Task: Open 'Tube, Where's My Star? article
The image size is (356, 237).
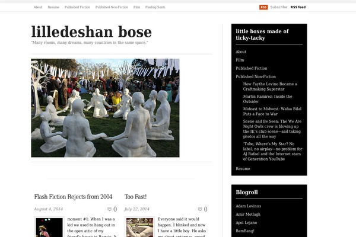Action: pyautogui.click(x=272, y=151)
